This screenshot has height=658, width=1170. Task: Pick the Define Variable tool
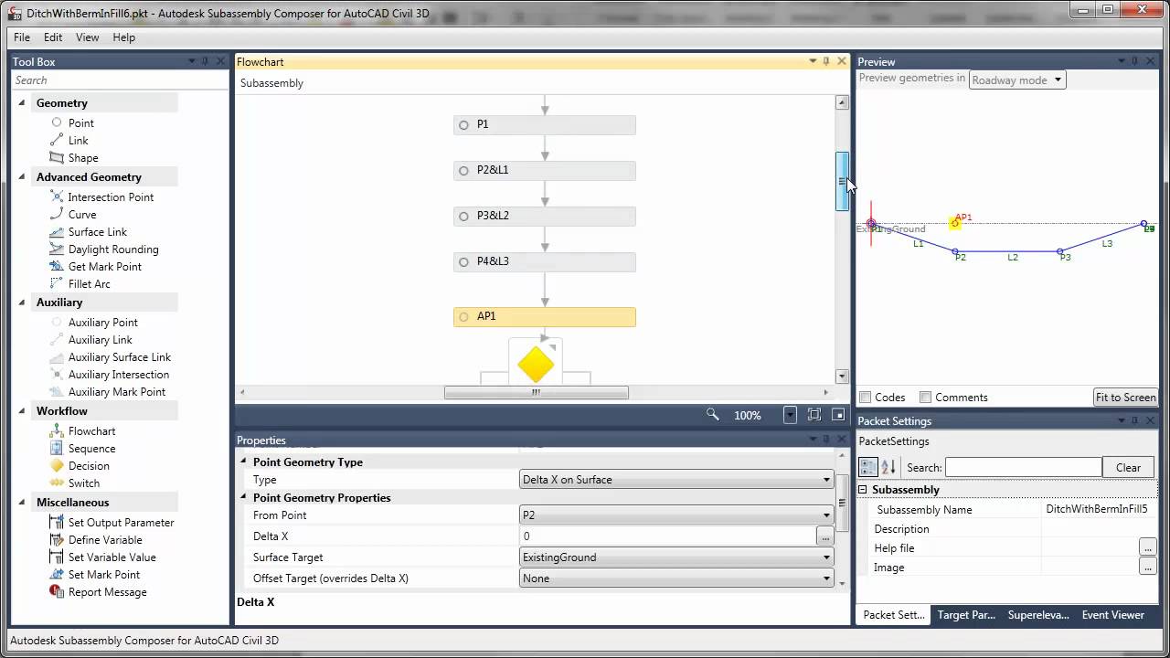[96, 539]
